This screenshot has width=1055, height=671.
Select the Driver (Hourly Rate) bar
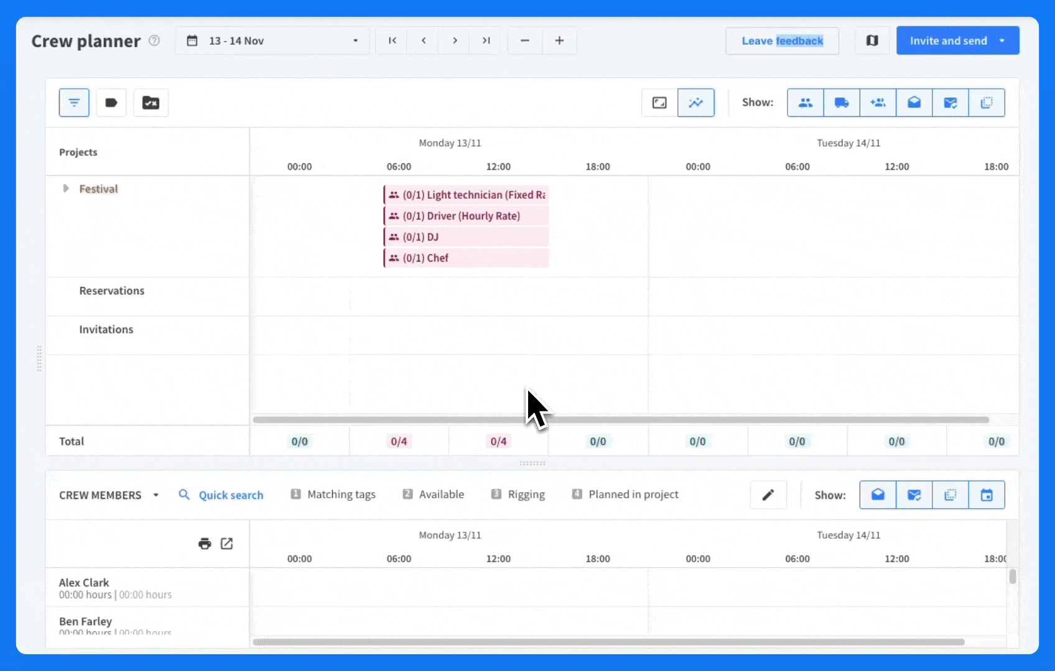click(x=466, y=216)
